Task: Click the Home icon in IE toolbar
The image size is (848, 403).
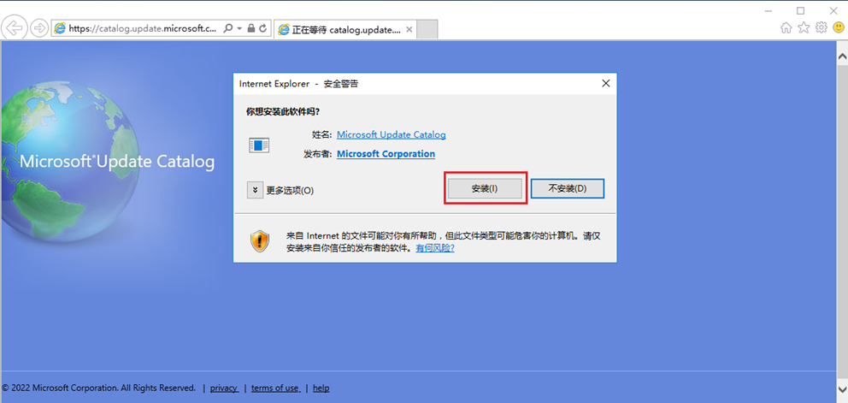Action: tap(786, 27)
